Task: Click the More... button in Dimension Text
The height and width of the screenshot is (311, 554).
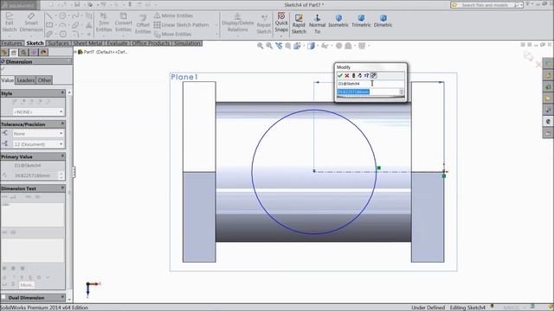Action: [x=27, y=285]
